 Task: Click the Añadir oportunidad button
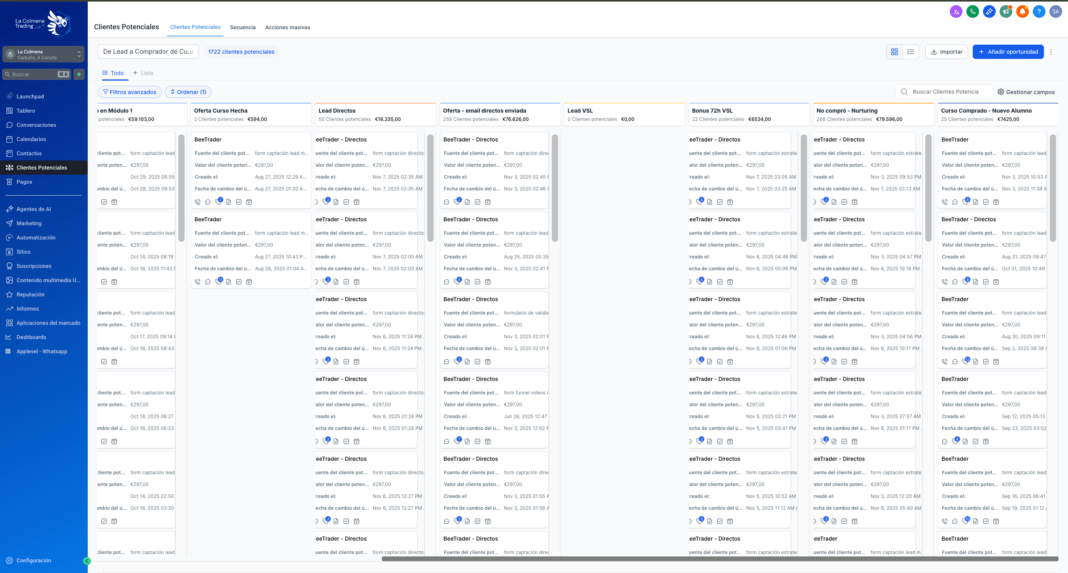point(1008,51)
